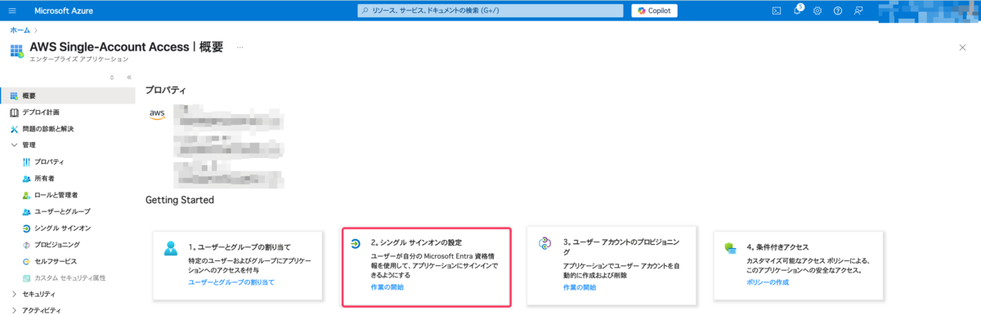The image size is (981, 315).
Task: Click the AWS logo in properties
Action: 157,114
